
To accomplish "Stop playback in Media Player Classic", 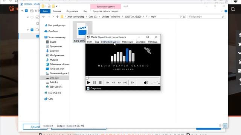I will coord(100,82).
